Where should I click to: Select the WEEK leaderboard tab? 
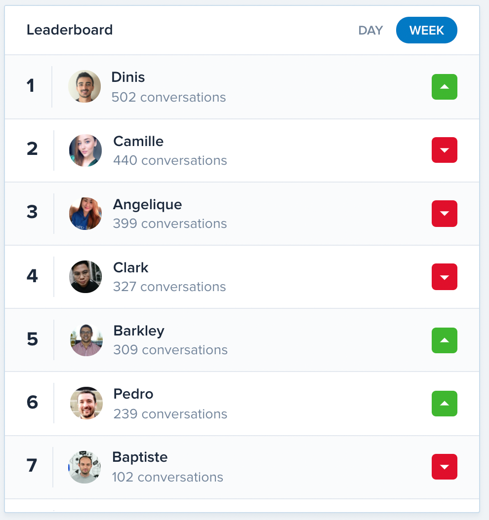427,30
